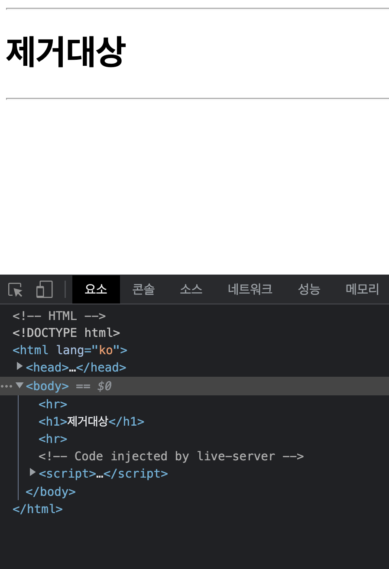Screen dimensions: 389x569
Task: Select the first hr element above h1
Action: click(53, 404)
